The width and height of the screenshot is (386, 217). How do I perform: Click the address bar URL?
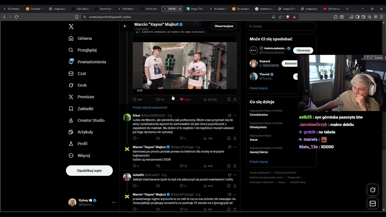(x=110, y=17)
